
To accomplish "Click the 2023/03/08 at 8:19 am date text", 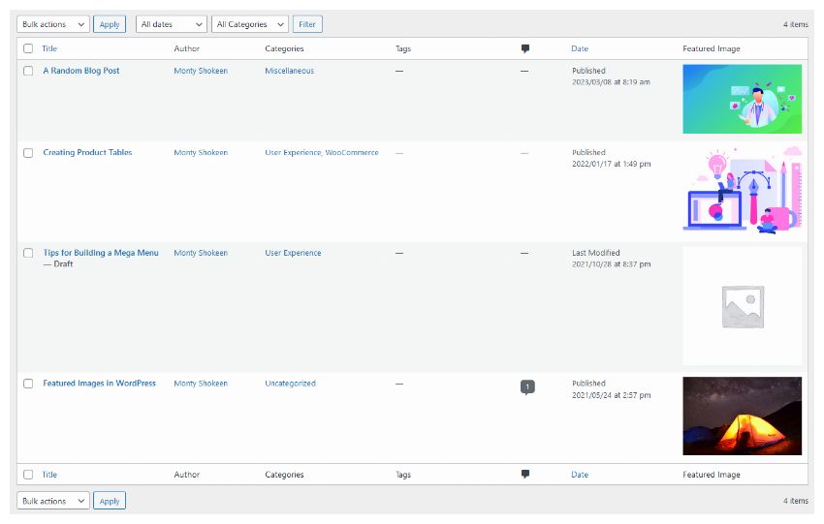I will click(611, 82).
